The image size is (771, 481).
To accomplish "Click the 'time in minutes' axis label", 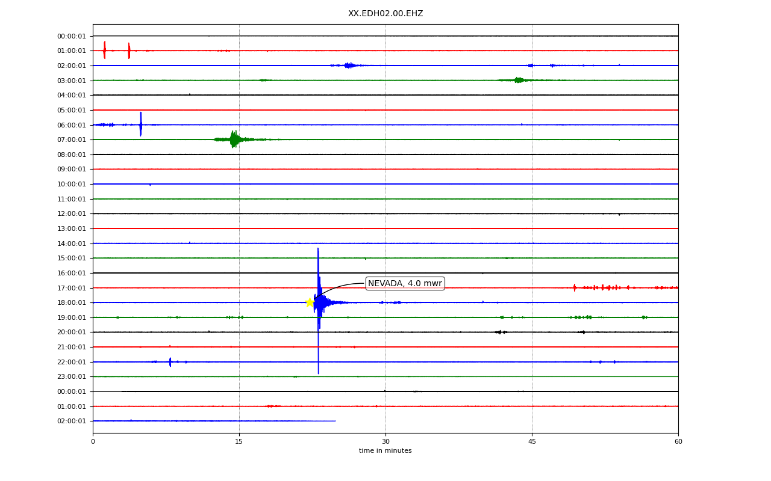I will click(x=385, y=451).
